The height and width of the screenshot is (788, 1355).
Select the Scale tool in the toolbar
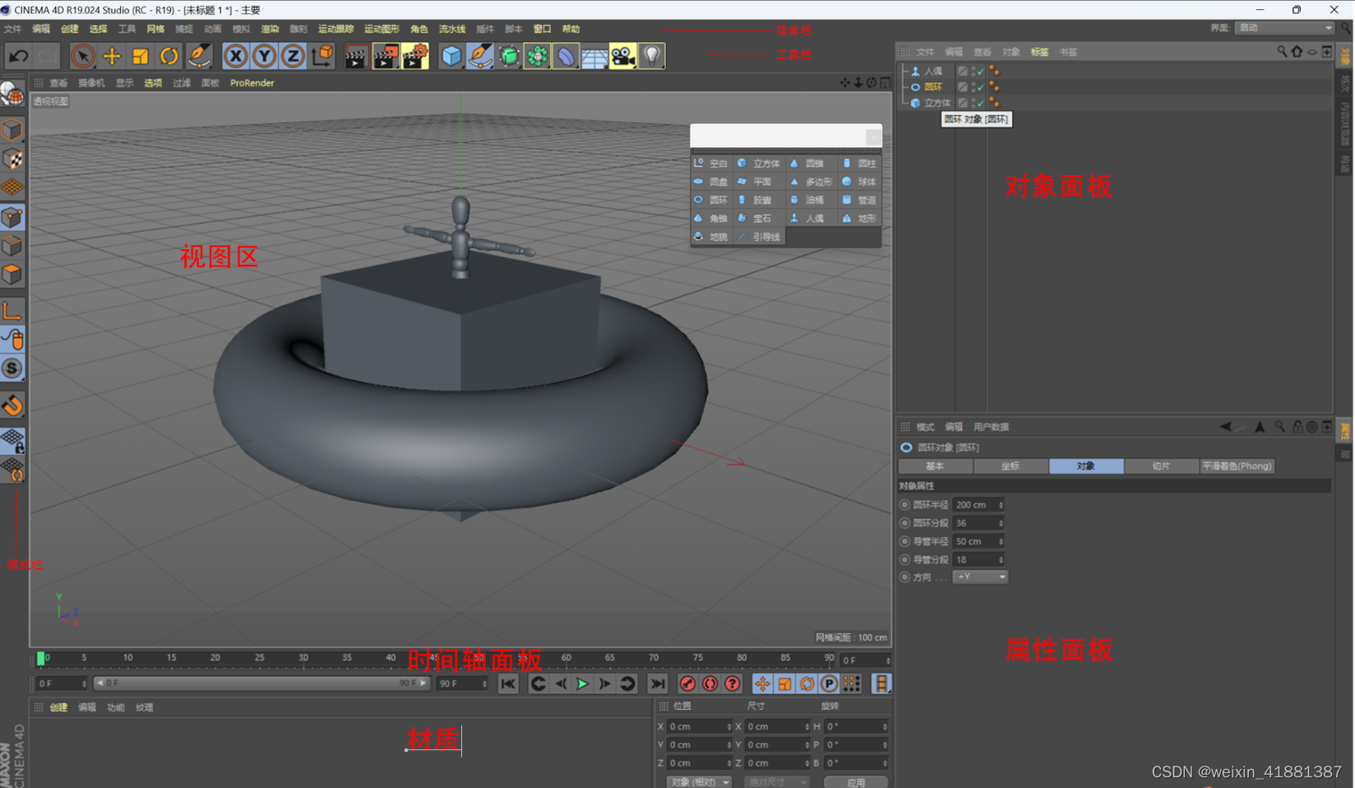coord(141,55)
